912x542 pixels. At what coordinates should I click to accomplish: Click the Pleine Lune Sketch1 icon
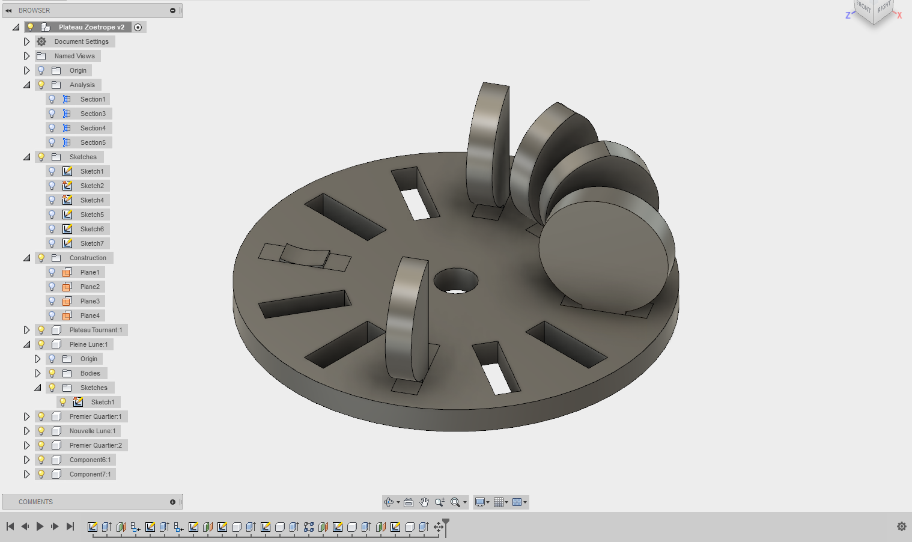click(x=78, y=402)
